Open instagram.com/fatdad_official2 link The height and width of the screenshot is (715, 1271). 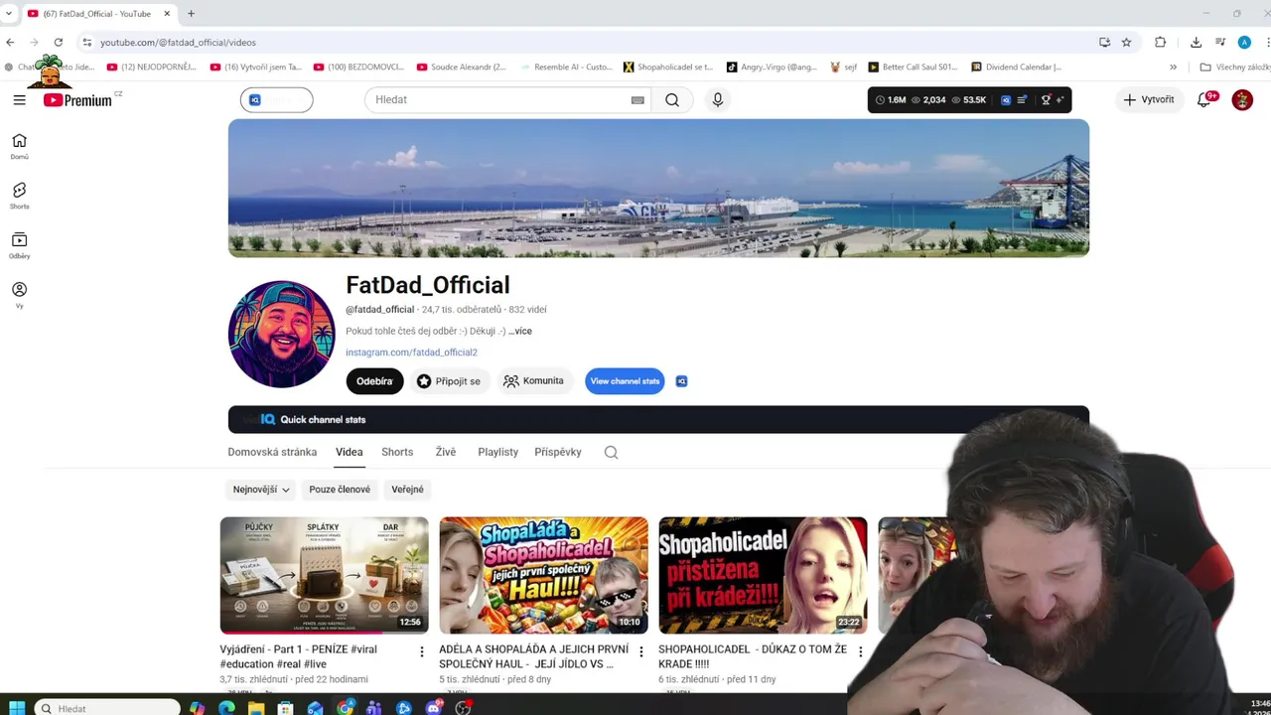(x=411, y=353)
